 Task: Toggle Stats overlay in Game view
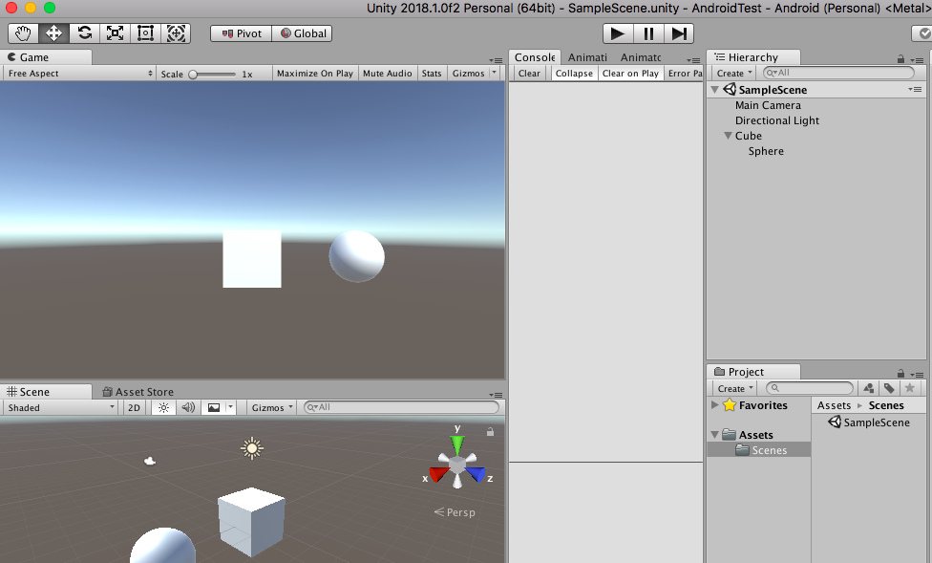[x=432, y=74]
